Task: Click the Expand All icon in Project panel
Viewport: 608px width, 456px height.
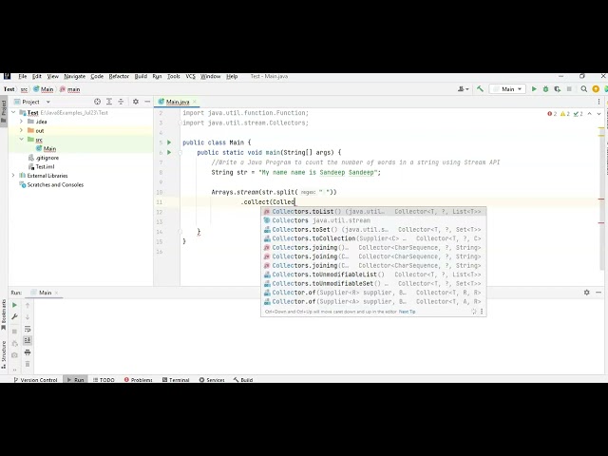Action: click(x=109, y=102)
